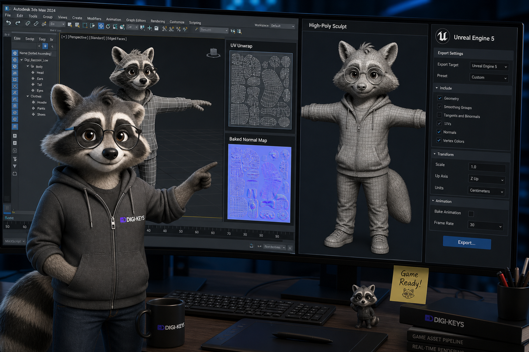Viewport: 529px width, 352px height.
Task: Open the Edit menu
Action: click(x=20, y=15)
